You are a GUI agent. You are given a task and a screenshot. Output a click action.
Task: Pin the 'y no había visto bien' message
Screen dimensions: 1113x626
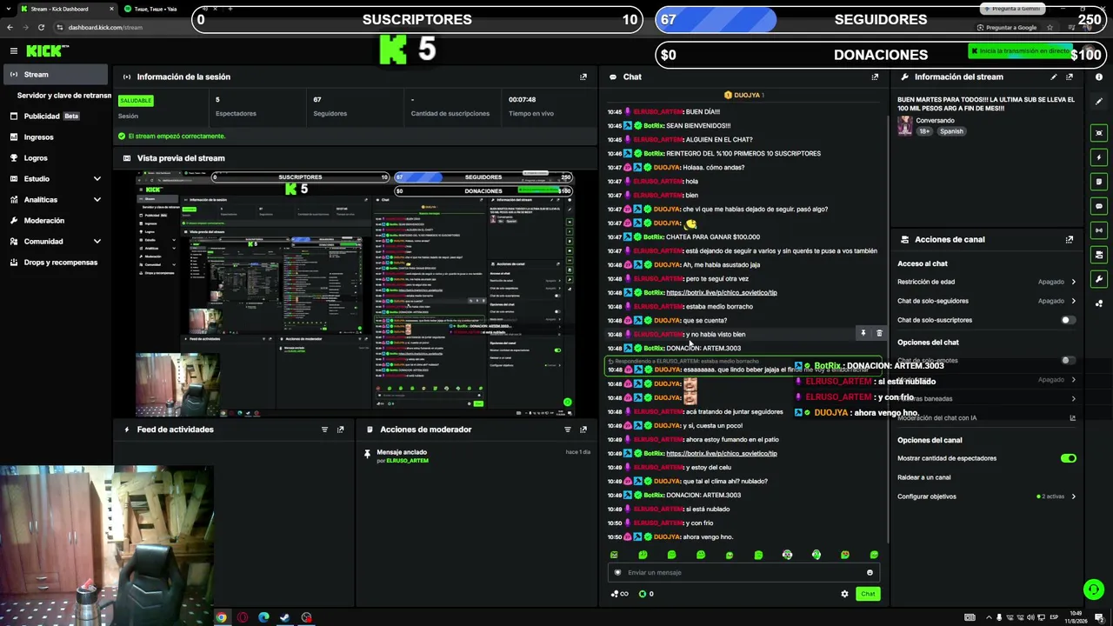tap(863, 333)
